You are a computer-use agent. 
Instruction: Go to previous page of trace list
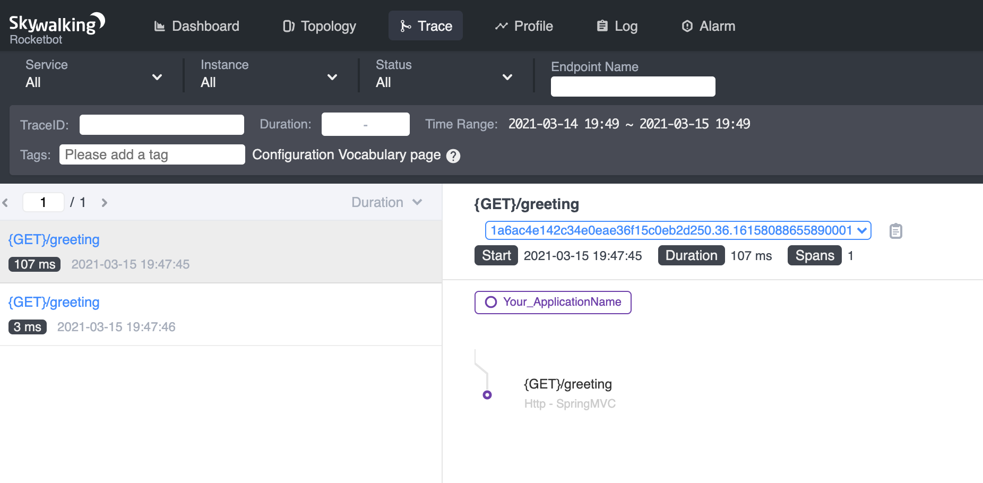click(x=6, y=203)
